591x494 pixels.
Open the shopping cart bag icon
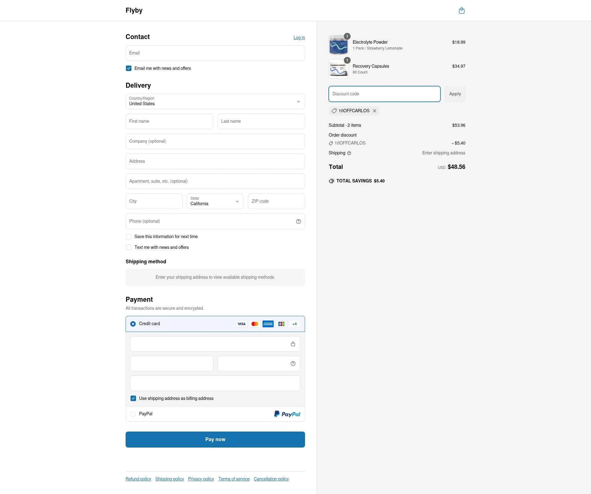[461, 10]
